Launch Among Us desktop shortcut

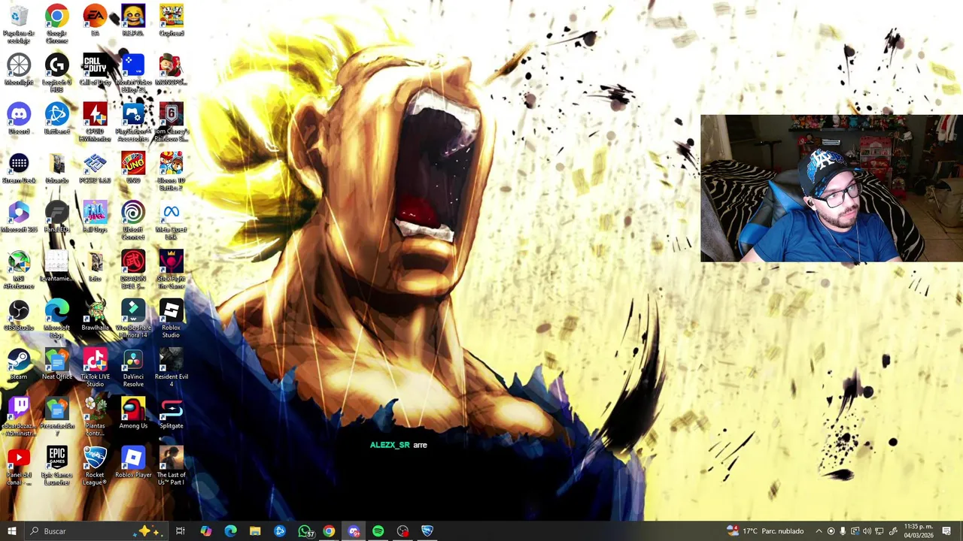tap(133, 413)
